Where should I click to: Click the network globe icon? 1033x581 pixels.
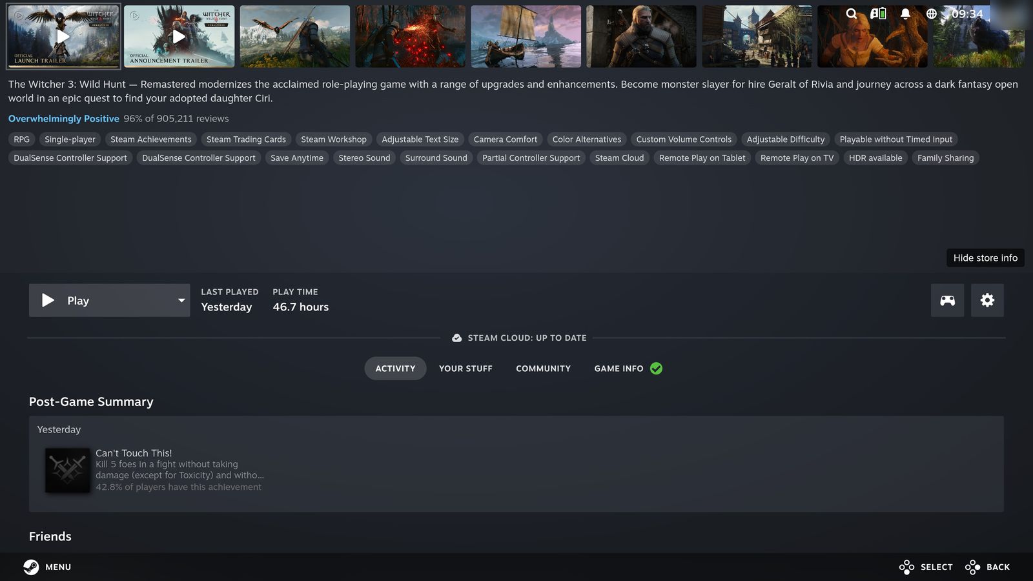point(931,14)
